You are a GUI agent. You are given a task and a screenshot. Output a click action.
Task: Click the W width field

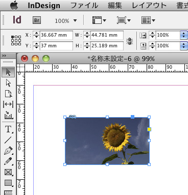click(x=107, y=35)
